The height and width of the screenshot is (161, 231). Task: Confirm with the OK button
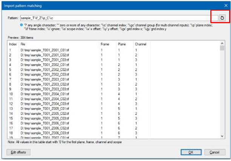(x=191, y=152)
